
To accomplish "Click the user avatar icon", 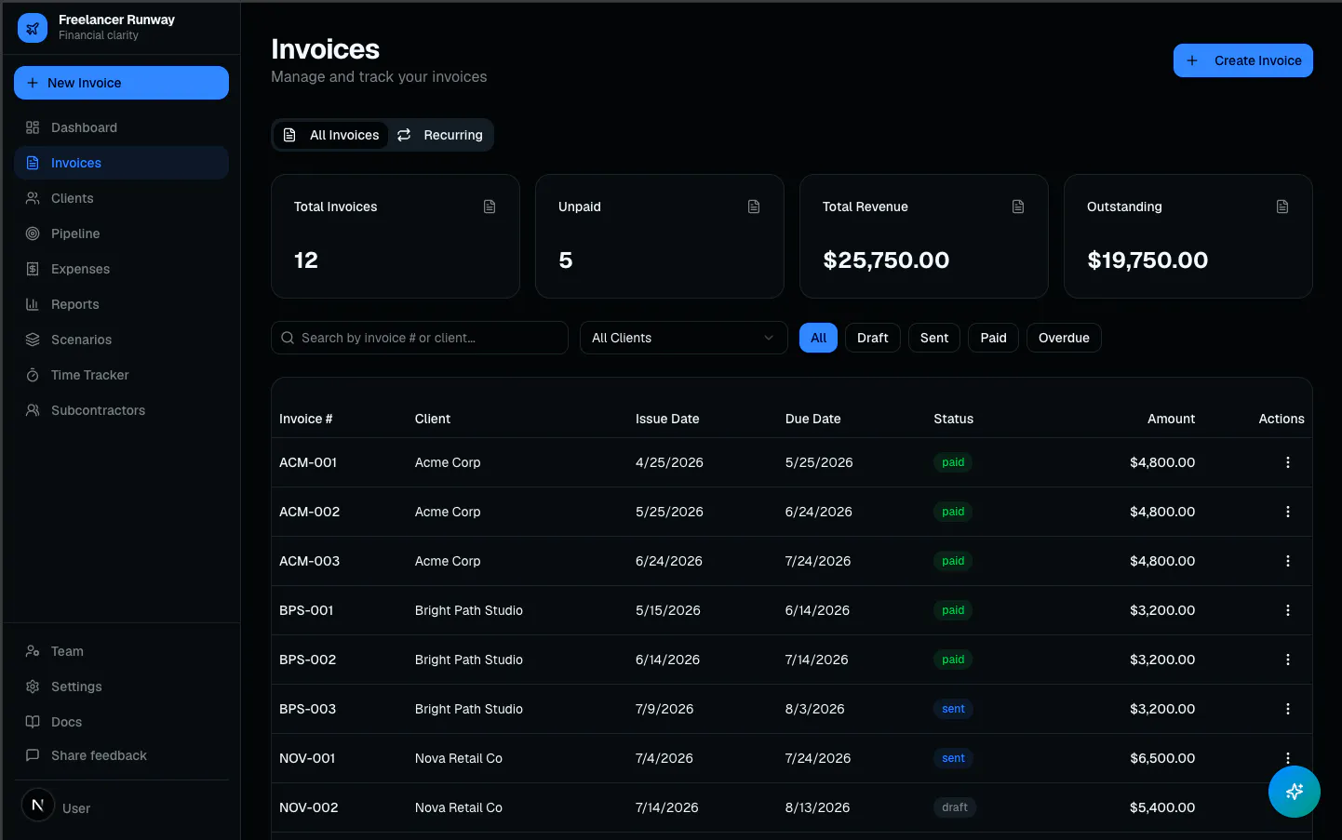I will (x=38, y=805).
